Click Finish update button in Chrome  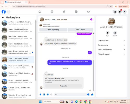pyautogui.click(x=123, y=6)
